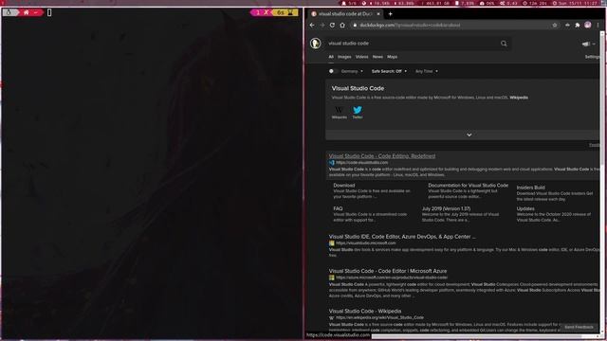The image size is (607, 341).
Task: Click the X error status in terminal prompt
Action: pos(266,12)
